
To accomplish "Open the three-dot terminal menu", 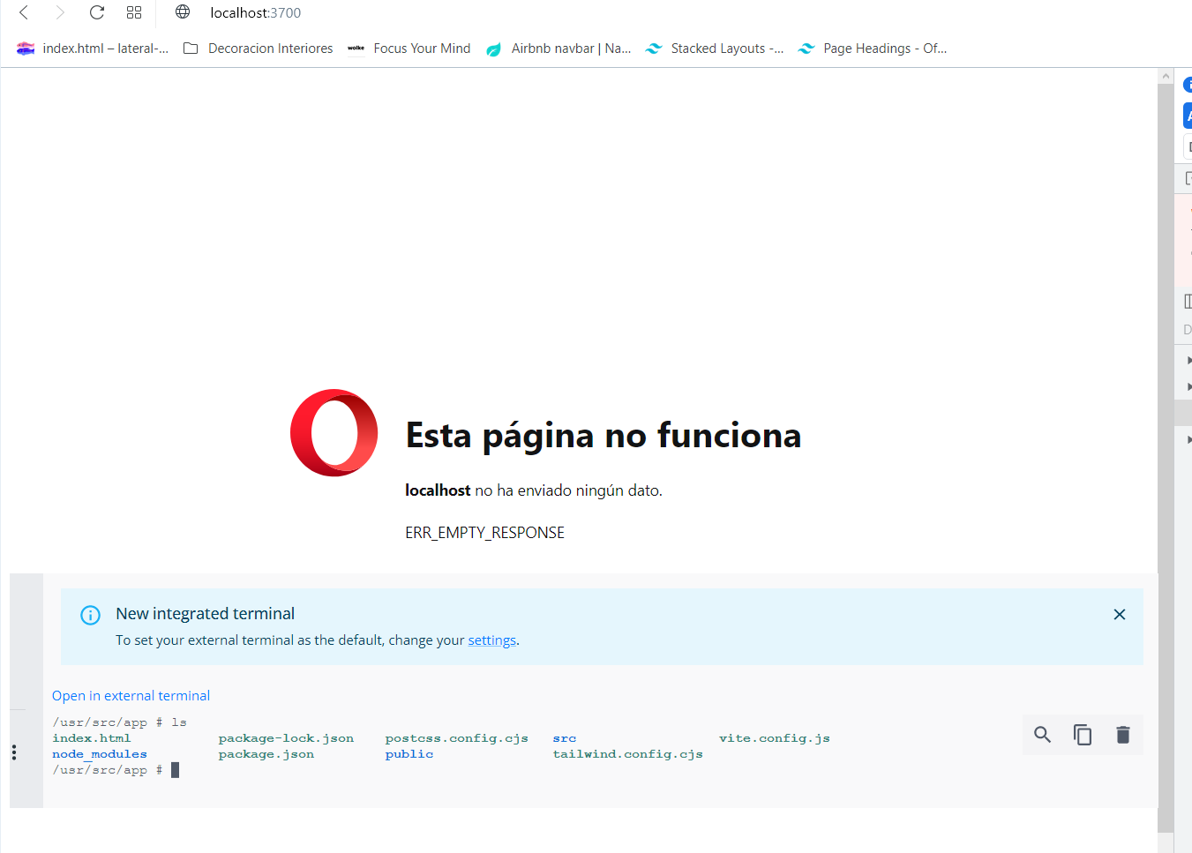I will pyautogui.click(x=14, y=752).
